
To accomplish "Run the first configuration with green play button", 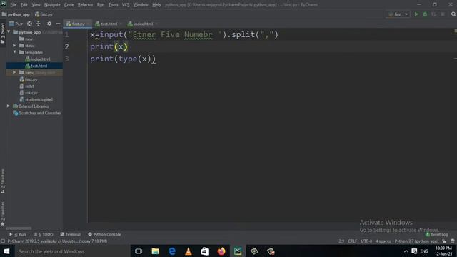I will click(416, 14).
